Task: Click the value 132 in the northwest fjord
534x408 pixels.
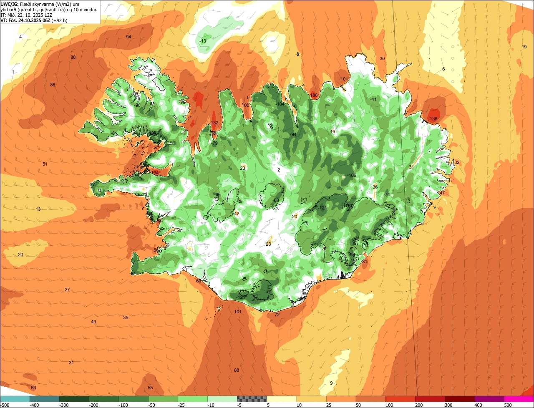Action: point(214,123)
